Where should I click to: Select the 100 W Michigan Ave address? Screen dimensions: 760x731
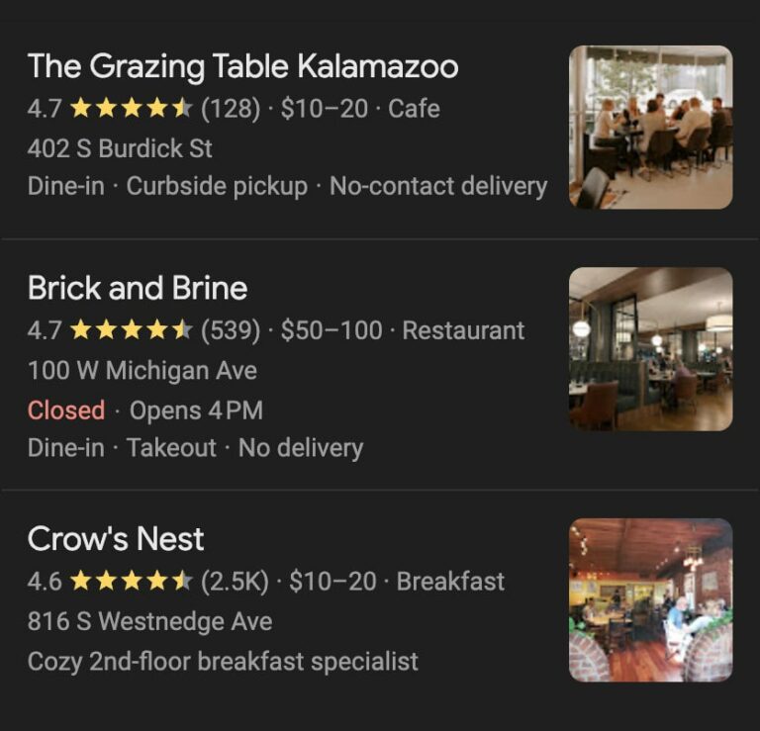tap(142, 371)
